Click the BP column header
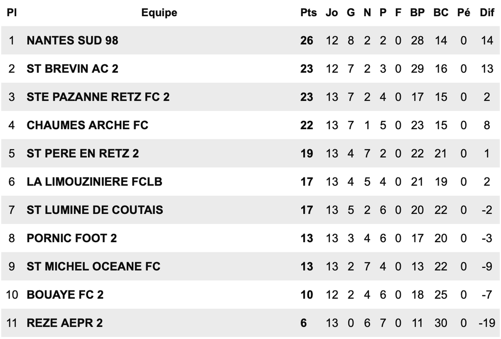Screen dimensions: 501x339 pos(417,12)
